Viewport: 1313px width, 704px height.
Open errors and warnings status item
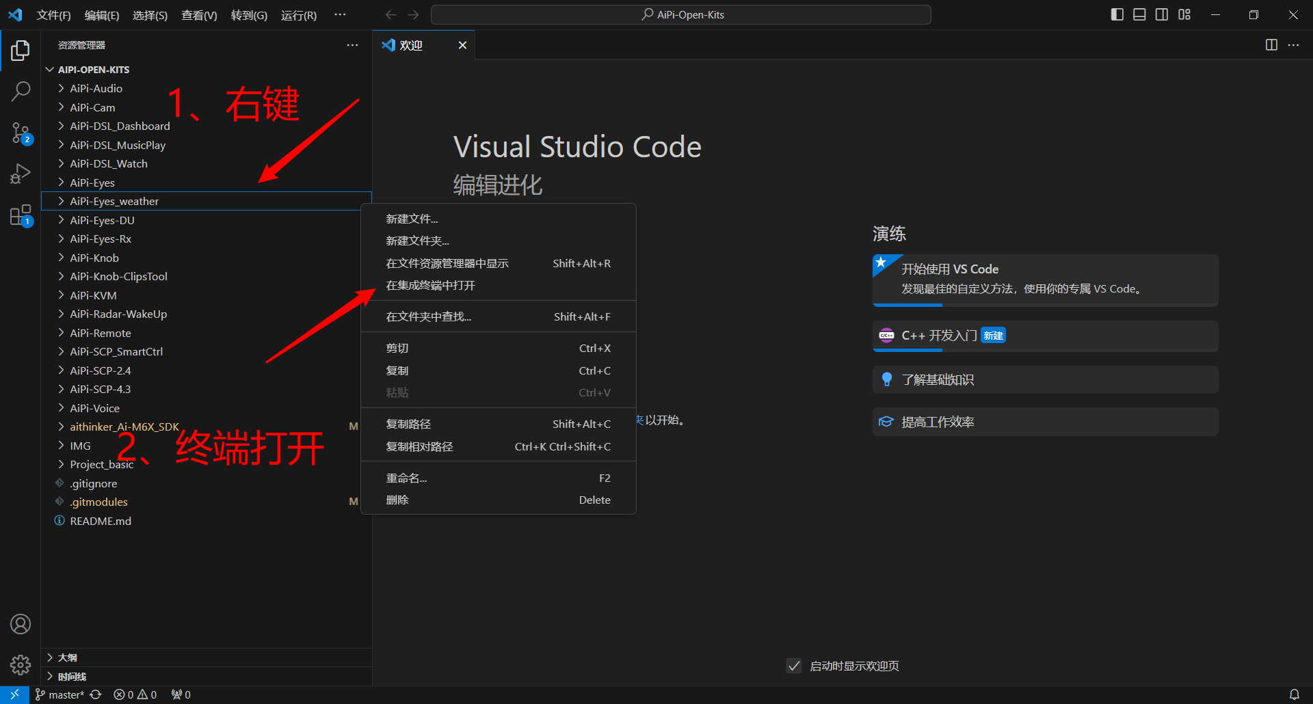point(135,694)
